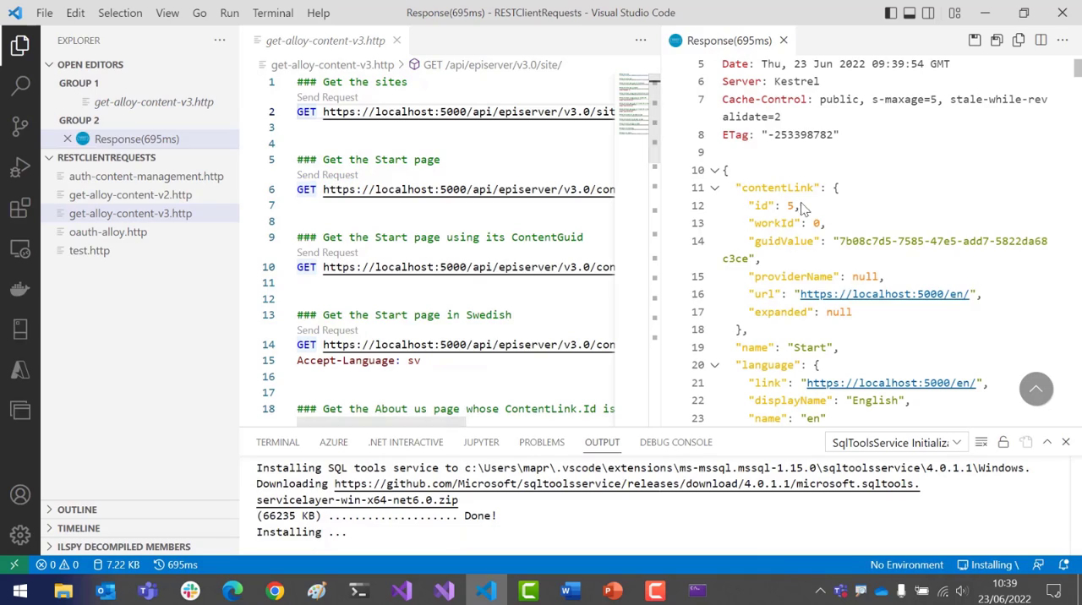Open the Extensions view in activity bar
This screenshot has width=1082, height=605.
(x=20, y=208)
